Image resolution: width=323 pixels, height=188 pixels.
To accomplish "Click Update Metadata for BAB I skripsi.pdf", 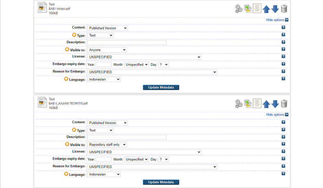I will coord(161,87).
